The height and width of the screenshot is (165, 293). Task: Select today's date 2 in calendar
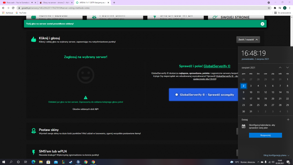[x=243, y=86]
